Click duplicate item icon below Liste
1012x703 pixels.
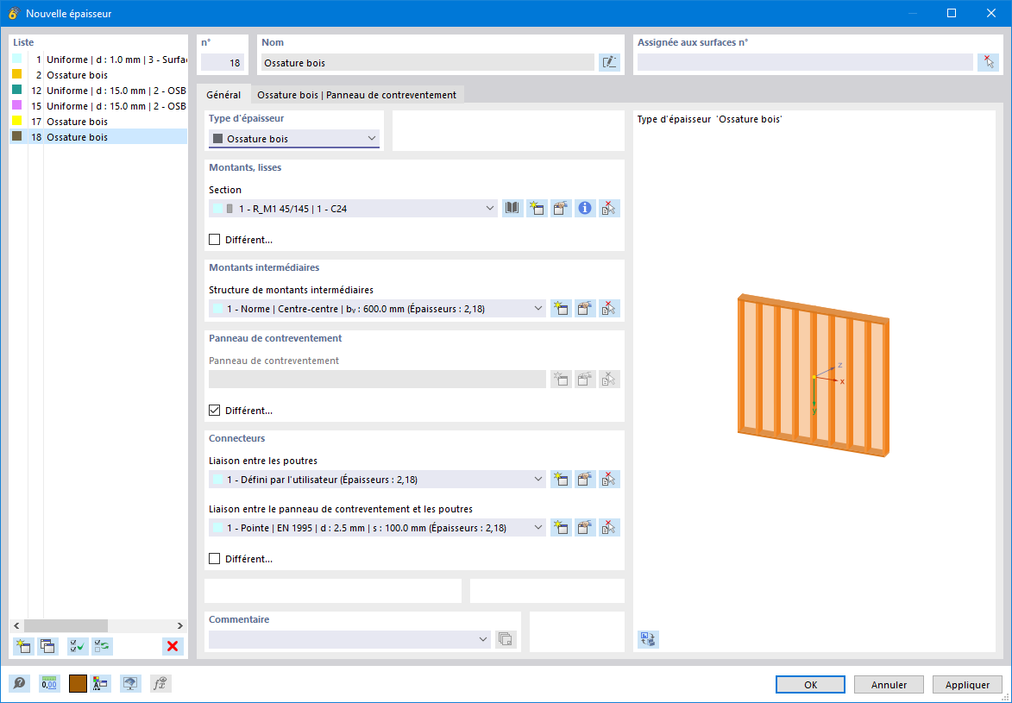pyautogui.click(x=47, y=646)
